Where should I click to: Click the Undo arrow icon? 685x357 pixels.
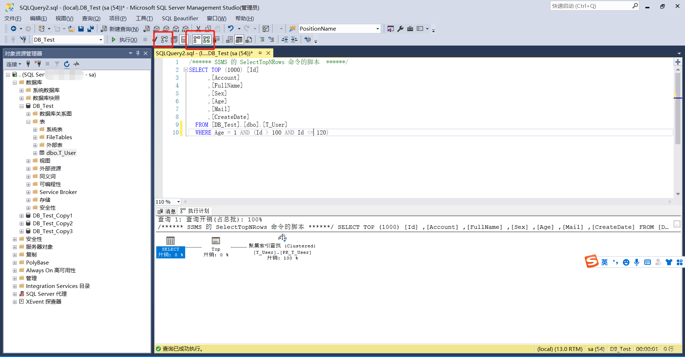231,28
